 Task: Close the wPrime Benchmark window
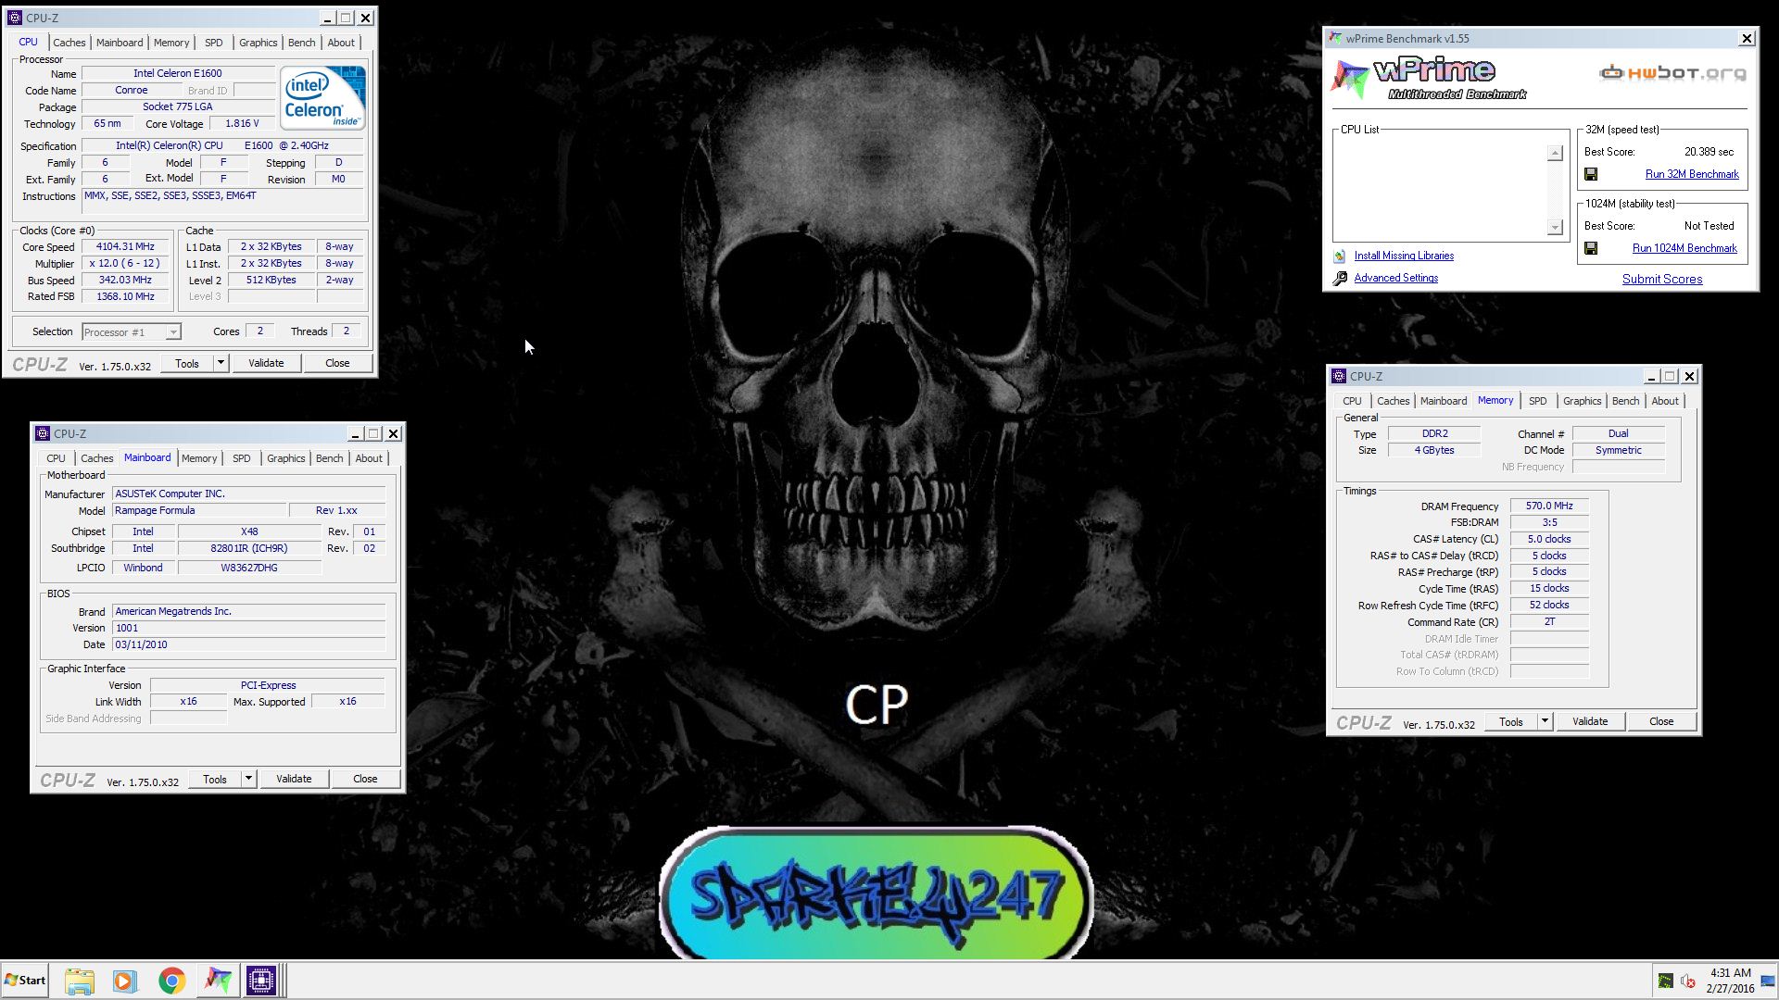click(1747, 38)
